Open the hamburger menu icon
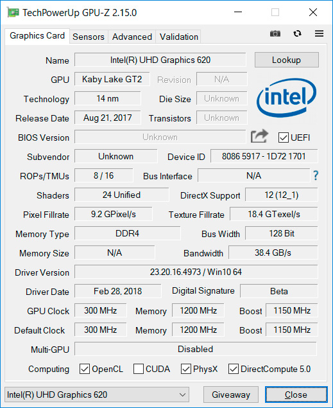The height and width of the screenshot is (408, 333). tap(319, 33)
